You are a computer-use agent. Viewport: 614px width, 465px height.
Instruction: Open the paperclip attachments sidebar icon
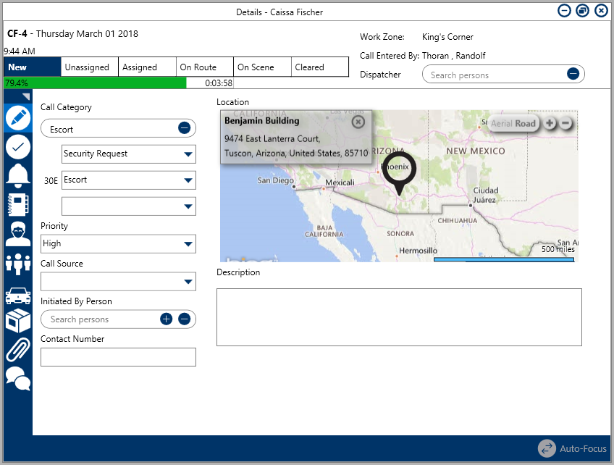tap(18, 349)
